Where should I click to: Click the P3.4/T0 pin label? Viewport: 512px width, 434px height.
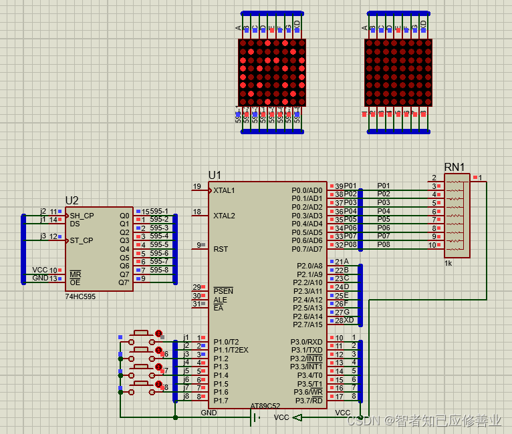tap(309, 376)
